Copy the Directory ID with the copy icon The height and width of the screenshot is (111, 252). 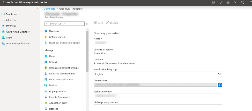[x=220, y=85]
